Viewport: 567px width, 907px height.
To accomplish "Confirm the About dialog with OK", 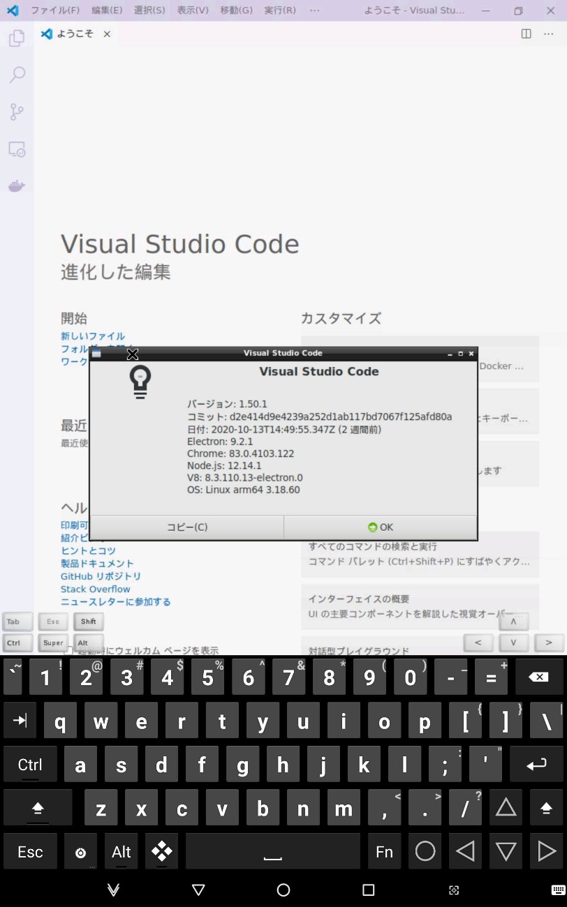I will (381, 527).
